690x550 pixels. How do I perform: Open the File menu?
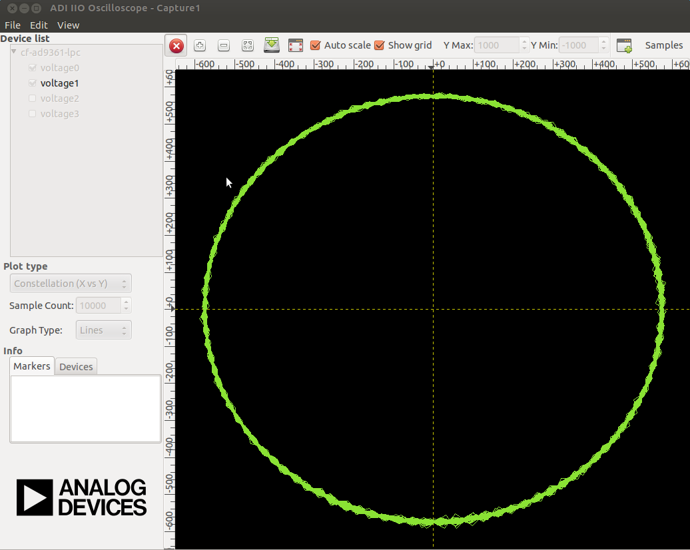point(12,25)
